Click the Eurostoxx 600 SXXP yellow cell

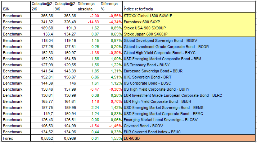(x=189, y=22)
